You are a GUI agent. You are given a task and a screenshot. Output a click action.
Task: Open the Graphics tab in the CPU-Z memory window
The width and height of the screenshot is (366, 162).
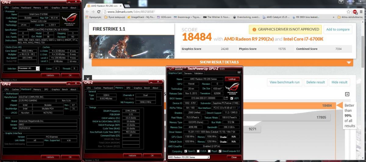click(138, 88)
